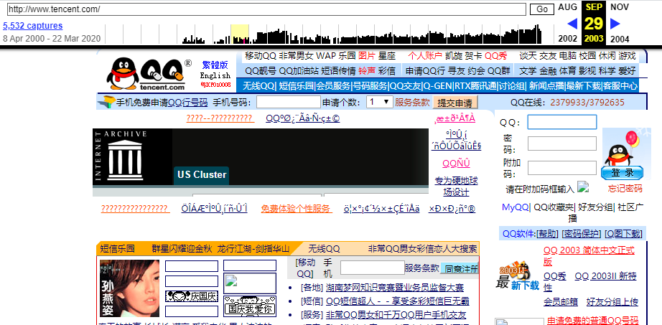This screenshot has height=325, width=662.
Task: Open the QQ收藏夹 link
Action: [x=554, y=207]
